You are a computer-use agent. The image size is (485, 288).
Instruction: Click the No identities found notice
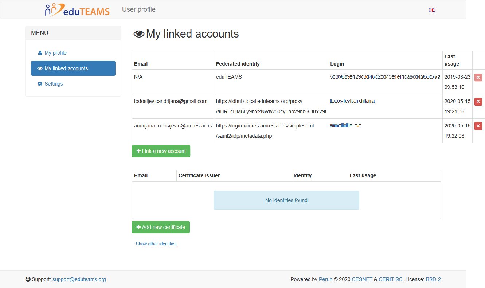click(x=286, y=200)
